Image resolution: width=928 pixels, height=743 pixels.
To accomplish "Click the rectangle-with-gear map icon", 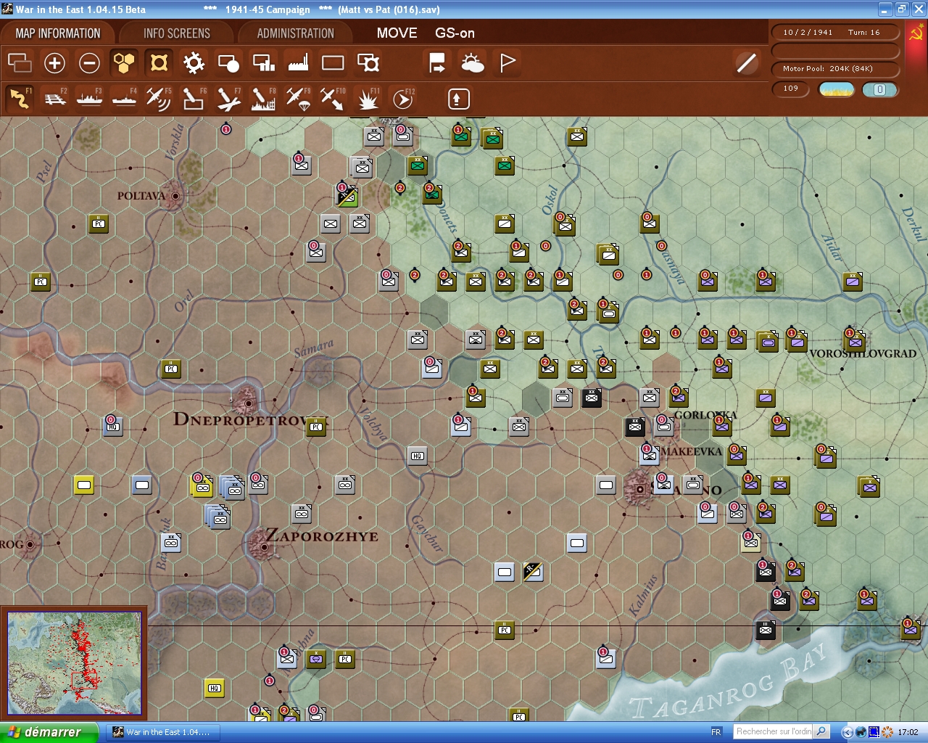I will (x=368, y=63).
